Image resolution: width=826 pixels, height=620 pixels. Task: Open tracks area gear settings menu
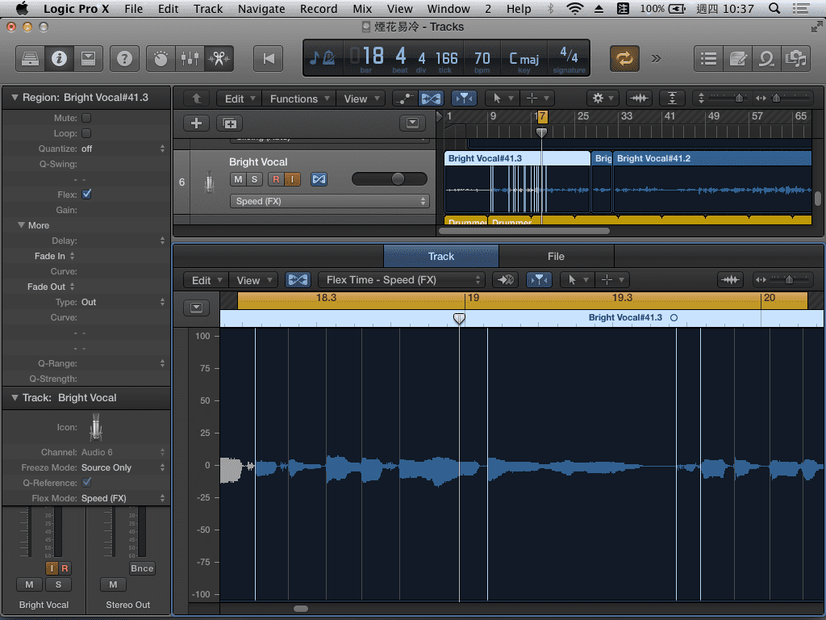click(602, 98)
